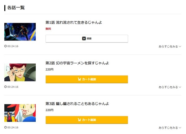
Task: Click the play icon on the 視聴 button
Action: coord(84,39)
